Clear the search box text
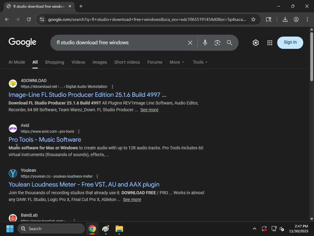This screenshot has width=314, height=236. (190, 42)
